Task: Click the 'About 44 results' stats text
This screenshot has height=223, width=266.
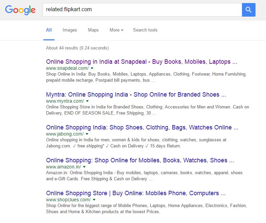Action: click(x=77, y=48)
